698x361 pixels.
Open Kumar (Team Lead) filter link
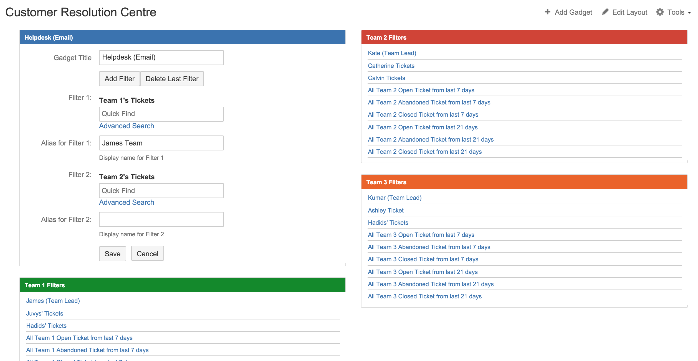pyautogui.click(x=394, y=198)
